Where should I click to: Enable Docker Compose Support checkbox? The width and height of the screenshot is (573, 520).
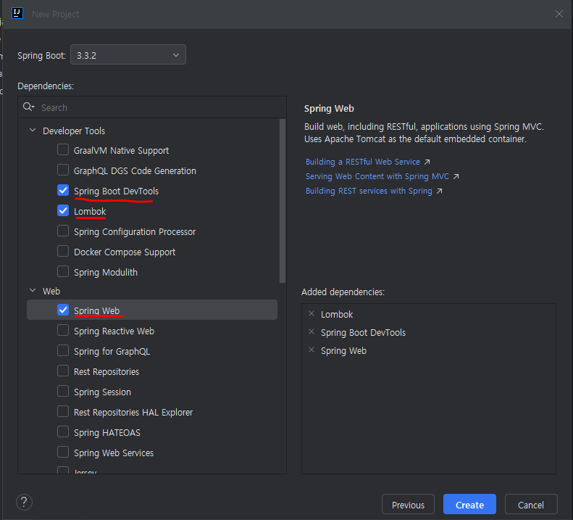click(x=63, y=252)
